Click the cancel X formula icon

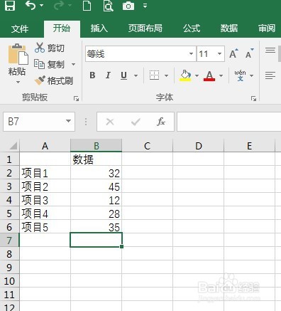pos(110,122)
